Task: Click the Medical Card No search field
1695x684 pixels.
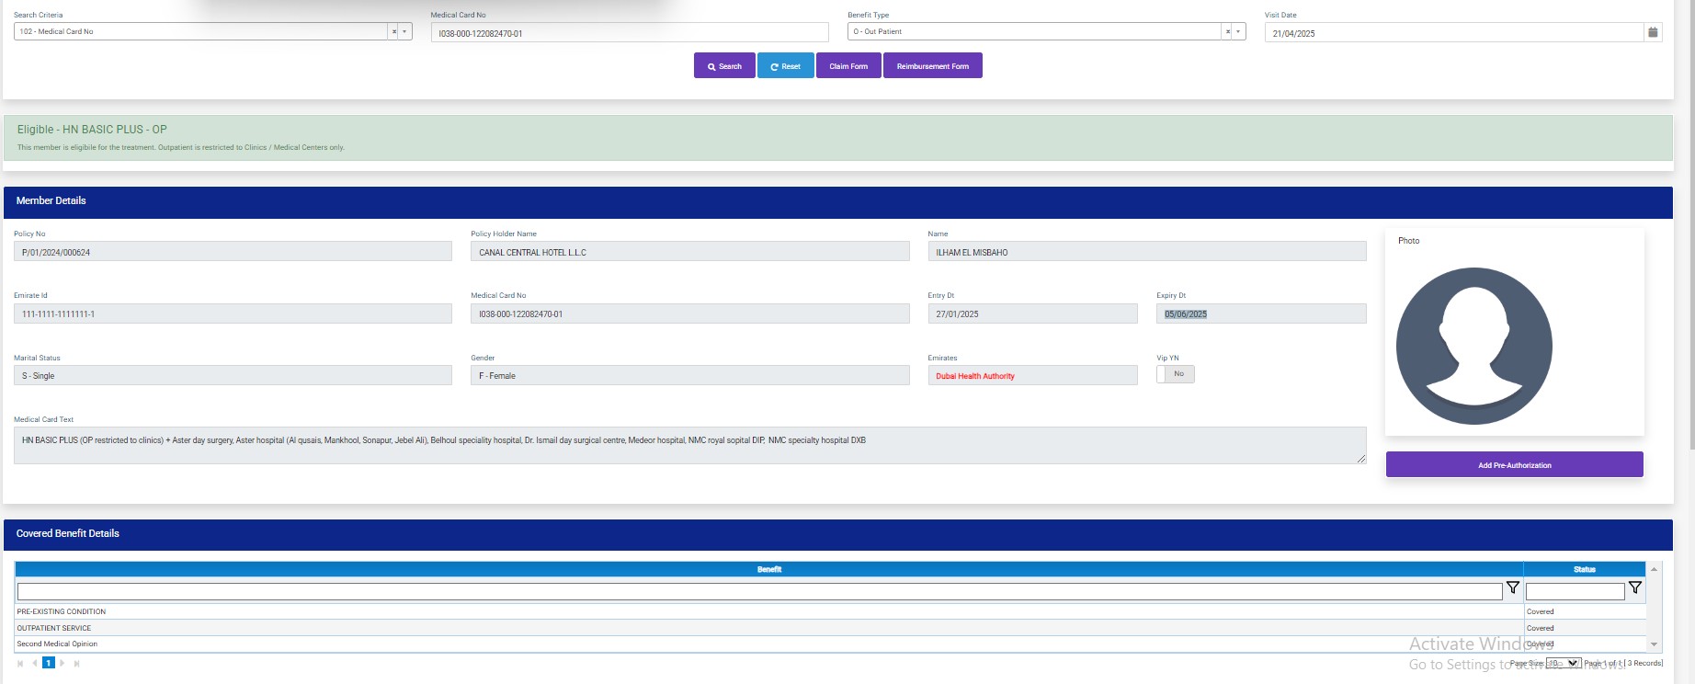Action: 629,33
